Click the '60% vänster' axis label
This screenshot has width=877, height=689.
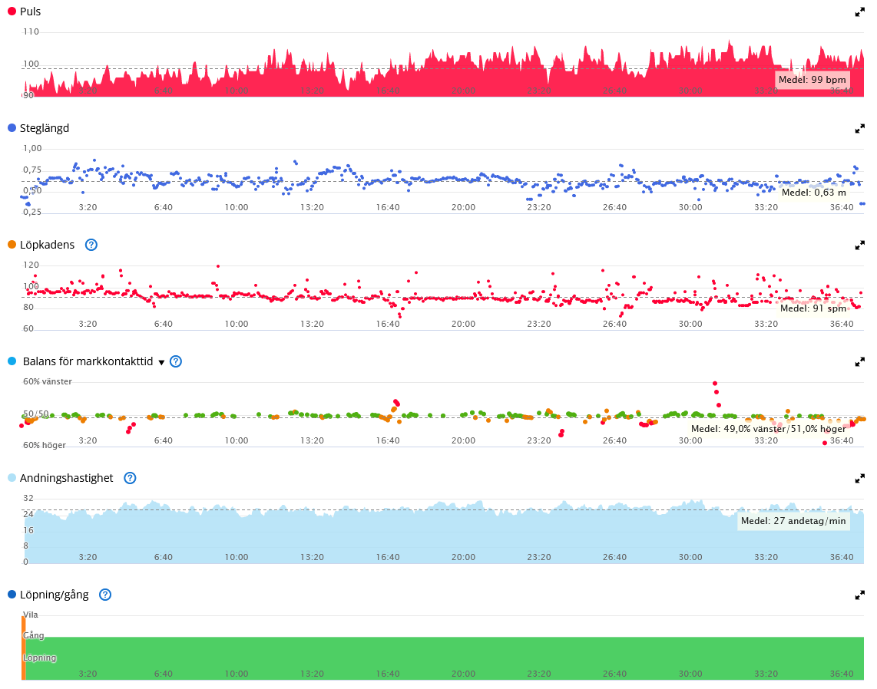[48, 381]
